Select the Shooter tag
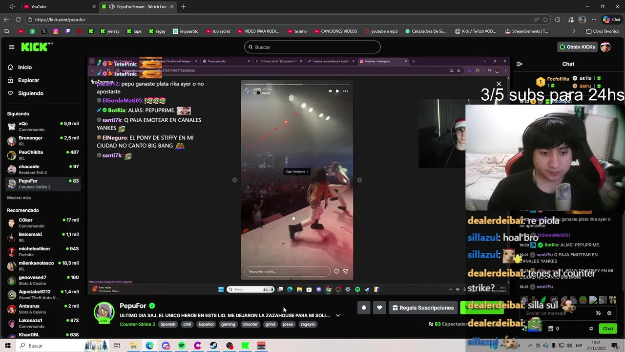Screen dimensions: 625x352 point(250,324)
